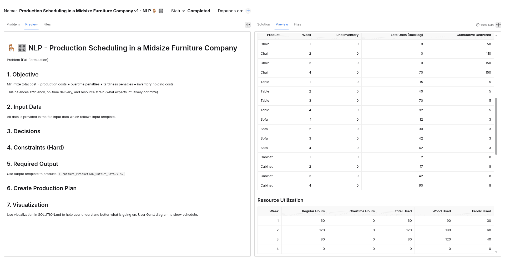
Task: Click the clock icon beside 18m 40s
Action: [x=478, y=25]
